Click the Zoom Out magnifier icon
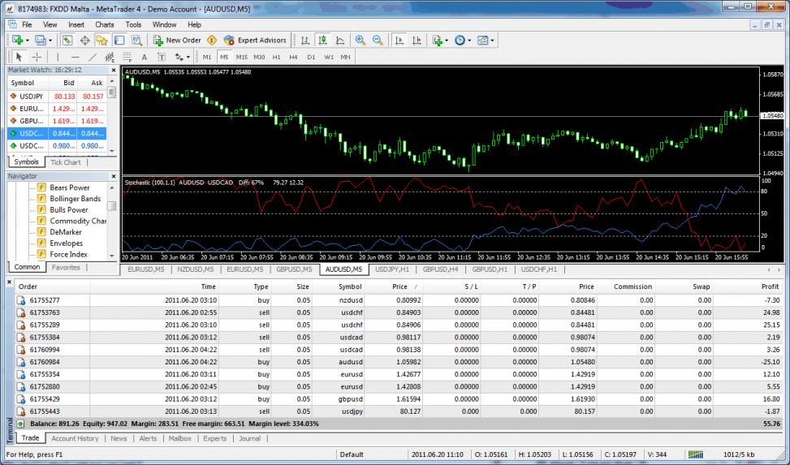 [x=378, y=40]
